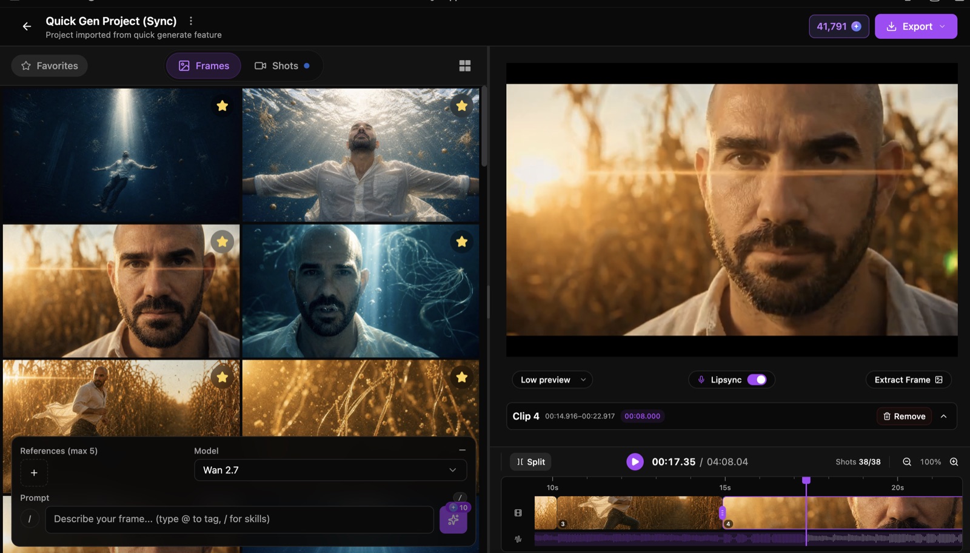This screenshot has width=970, height=553.
Task: Zoom out the timeline with the magnifier minus
Action: (907, 462)
